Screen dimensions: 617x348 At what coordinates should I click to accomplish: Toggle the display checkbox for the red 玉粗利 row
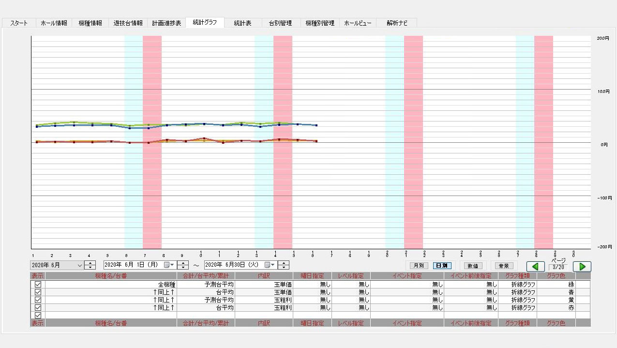coord(38,307)
